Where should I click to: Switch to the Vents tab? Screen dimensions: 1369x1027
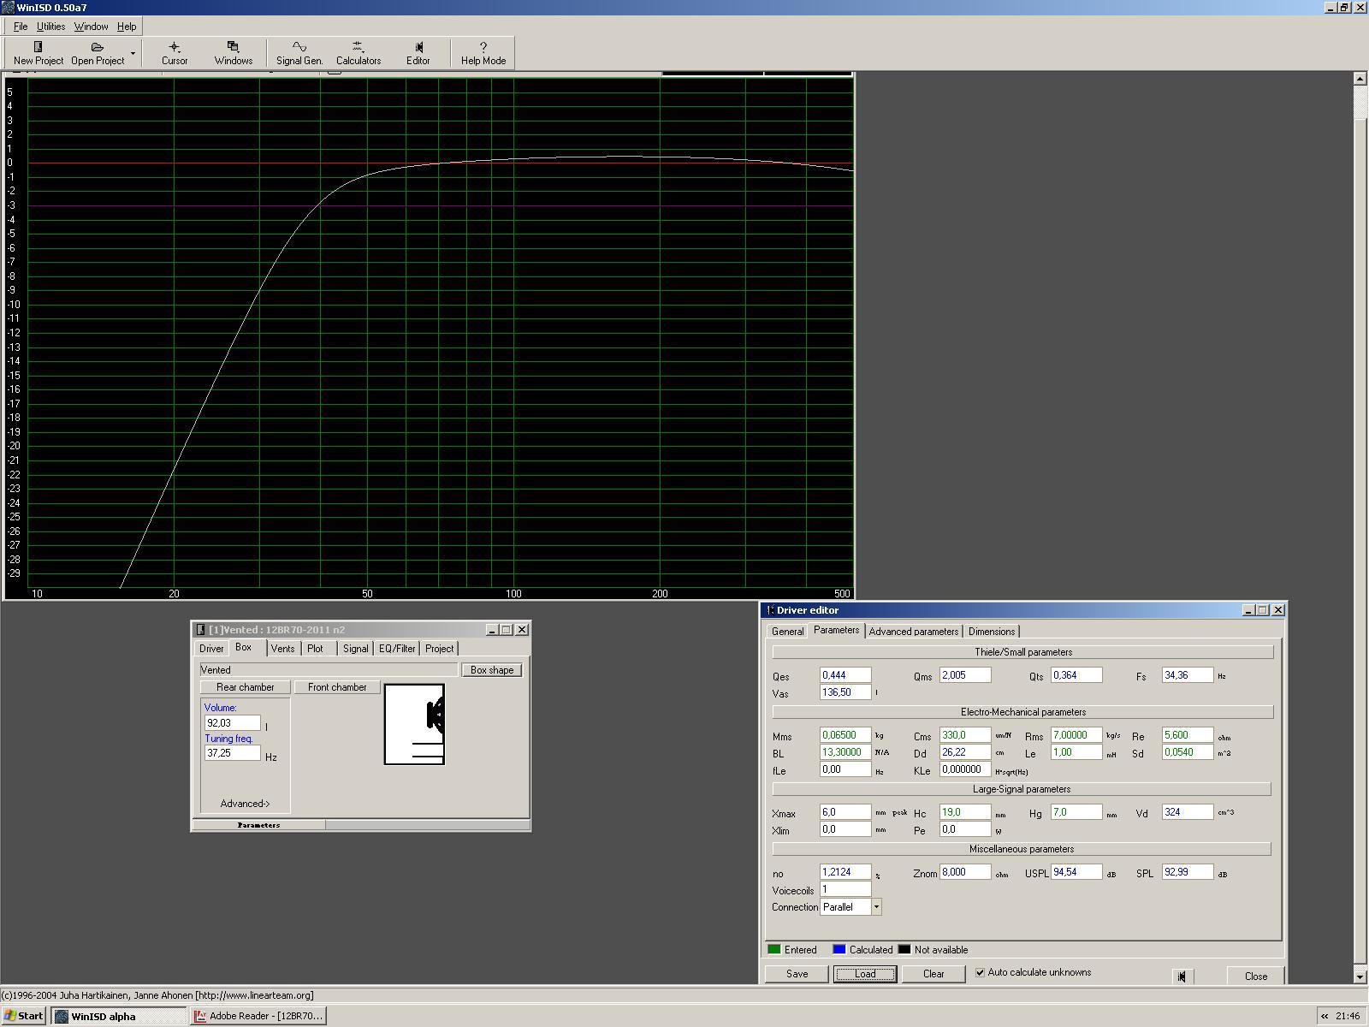(x=282, y=649)
